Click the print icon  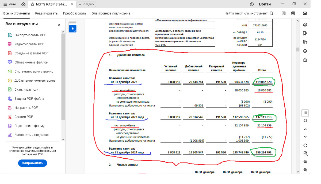pyautogui.click(x=293, y=13)
